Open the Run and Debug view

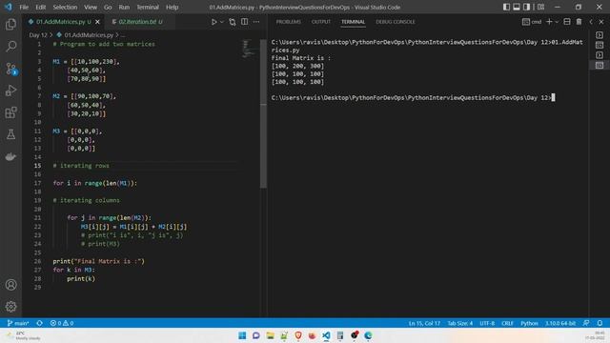click(x=10, y=91)
